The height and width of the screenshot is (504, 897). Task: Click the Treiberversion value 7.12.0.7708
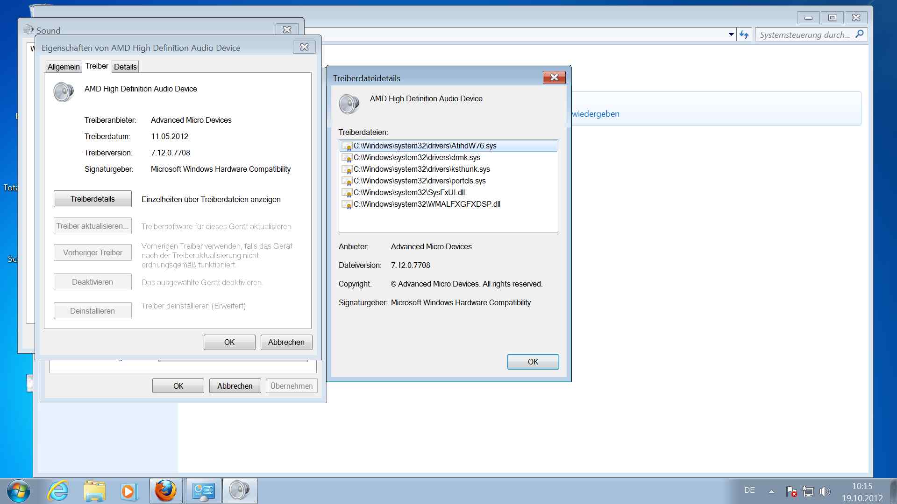(x=171, y=153)
